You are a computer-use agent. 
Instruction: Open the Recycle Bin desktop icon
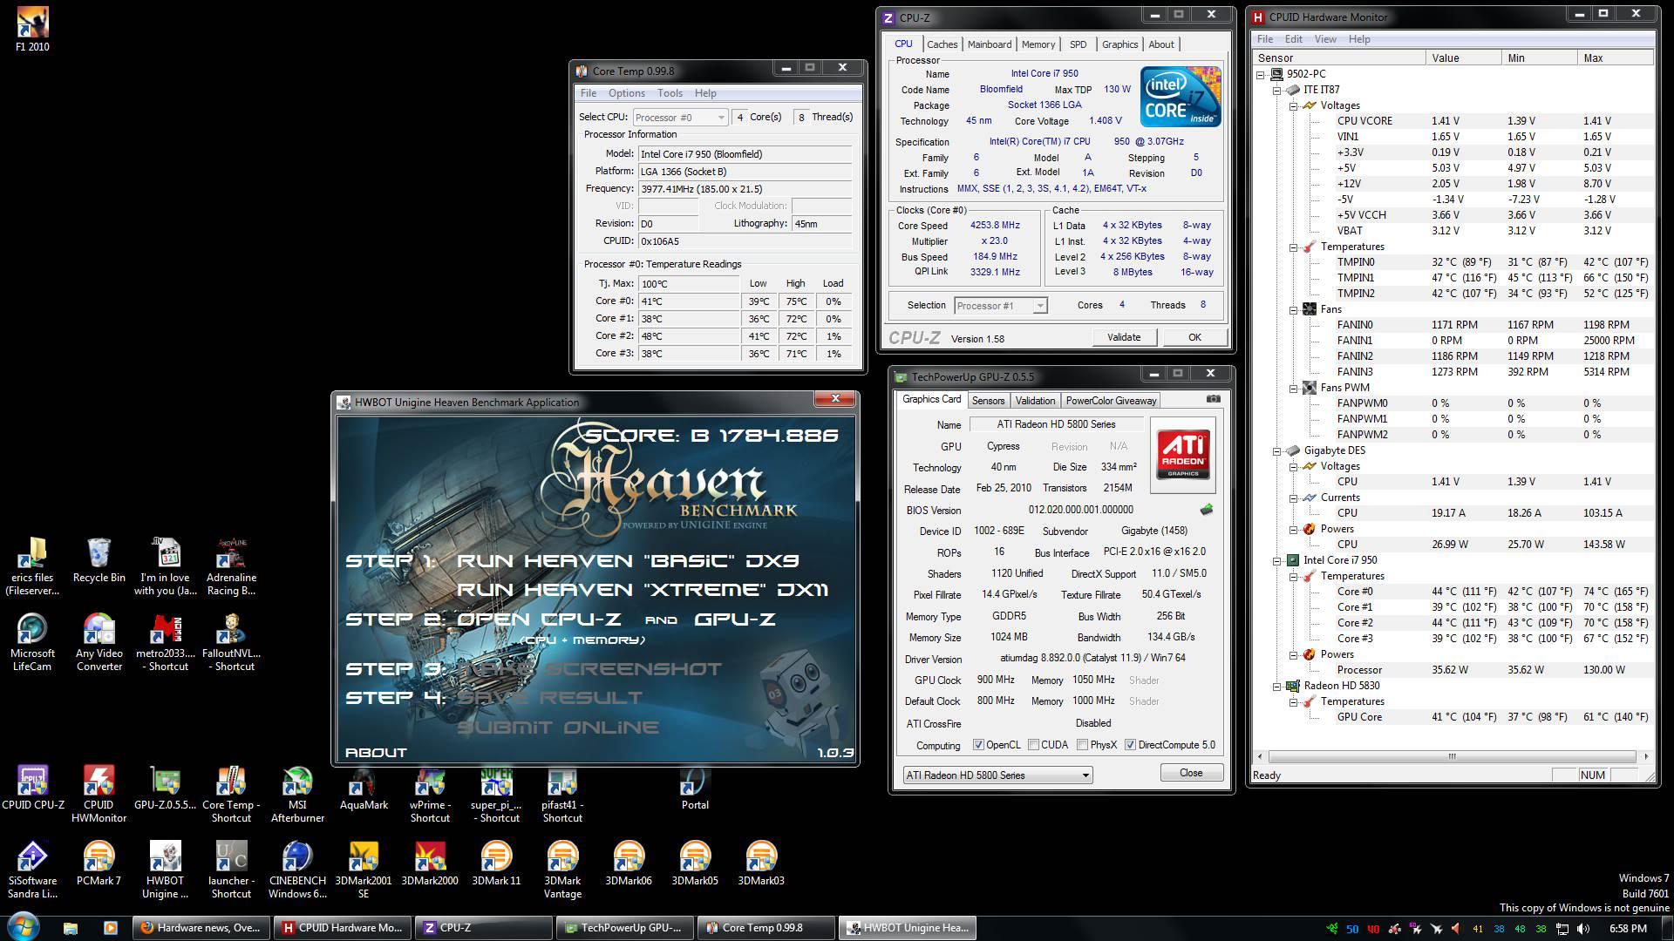(x=99, y=560)
